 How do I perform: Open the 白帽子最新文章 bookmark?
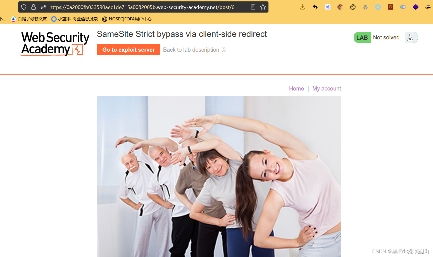29,19
